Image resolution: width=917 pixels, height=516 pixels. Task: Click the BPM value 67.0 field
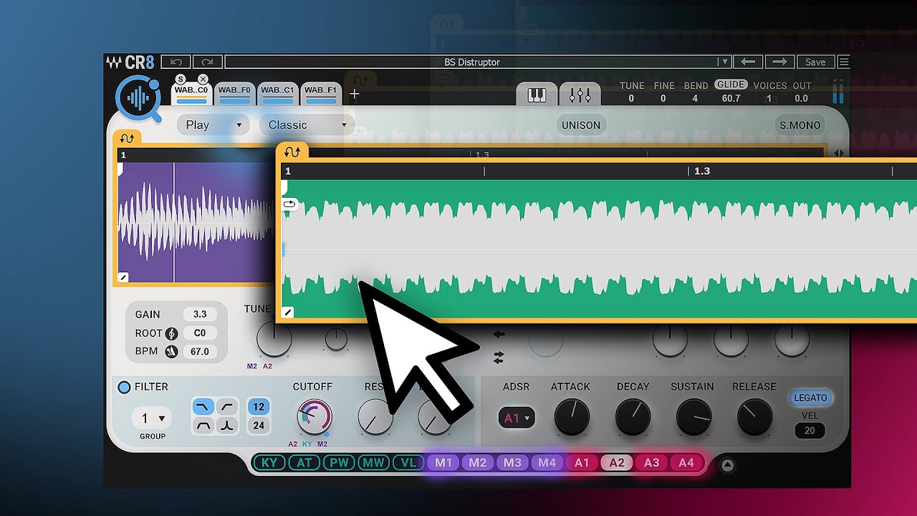tap(200, 352)
